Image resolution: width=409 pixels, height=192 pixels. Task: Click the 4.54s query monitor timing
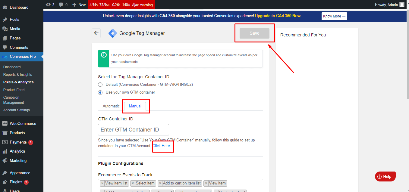tap(94, 5)
